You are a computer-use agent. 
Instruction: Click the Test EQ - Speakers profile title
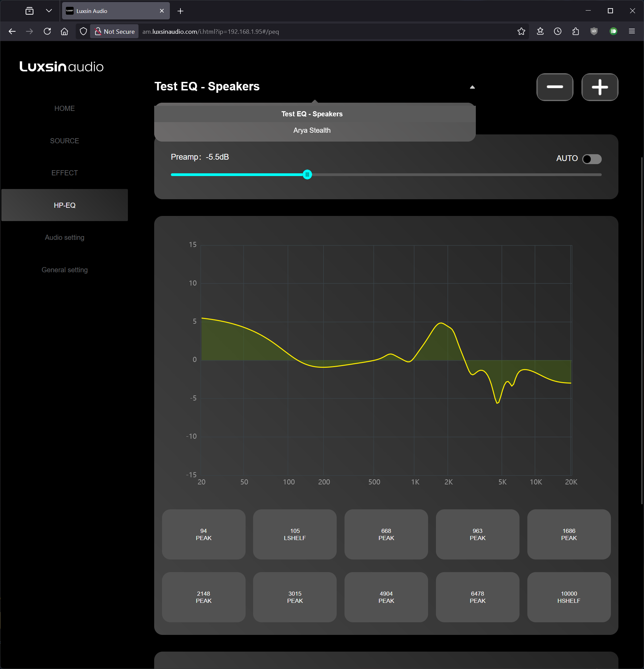[x=207, y=87]
